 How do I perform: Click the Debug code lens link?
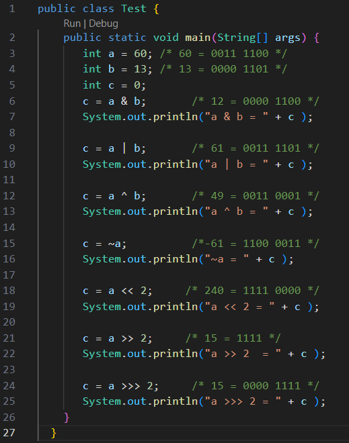pos(104,23)
